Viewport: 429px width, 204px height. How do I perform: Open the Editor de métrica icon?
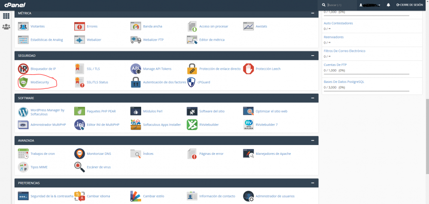tap(192, 39)
